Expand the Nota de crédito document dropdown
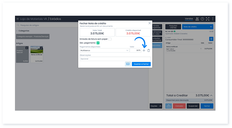232x128 pixels. pos(197,27)
